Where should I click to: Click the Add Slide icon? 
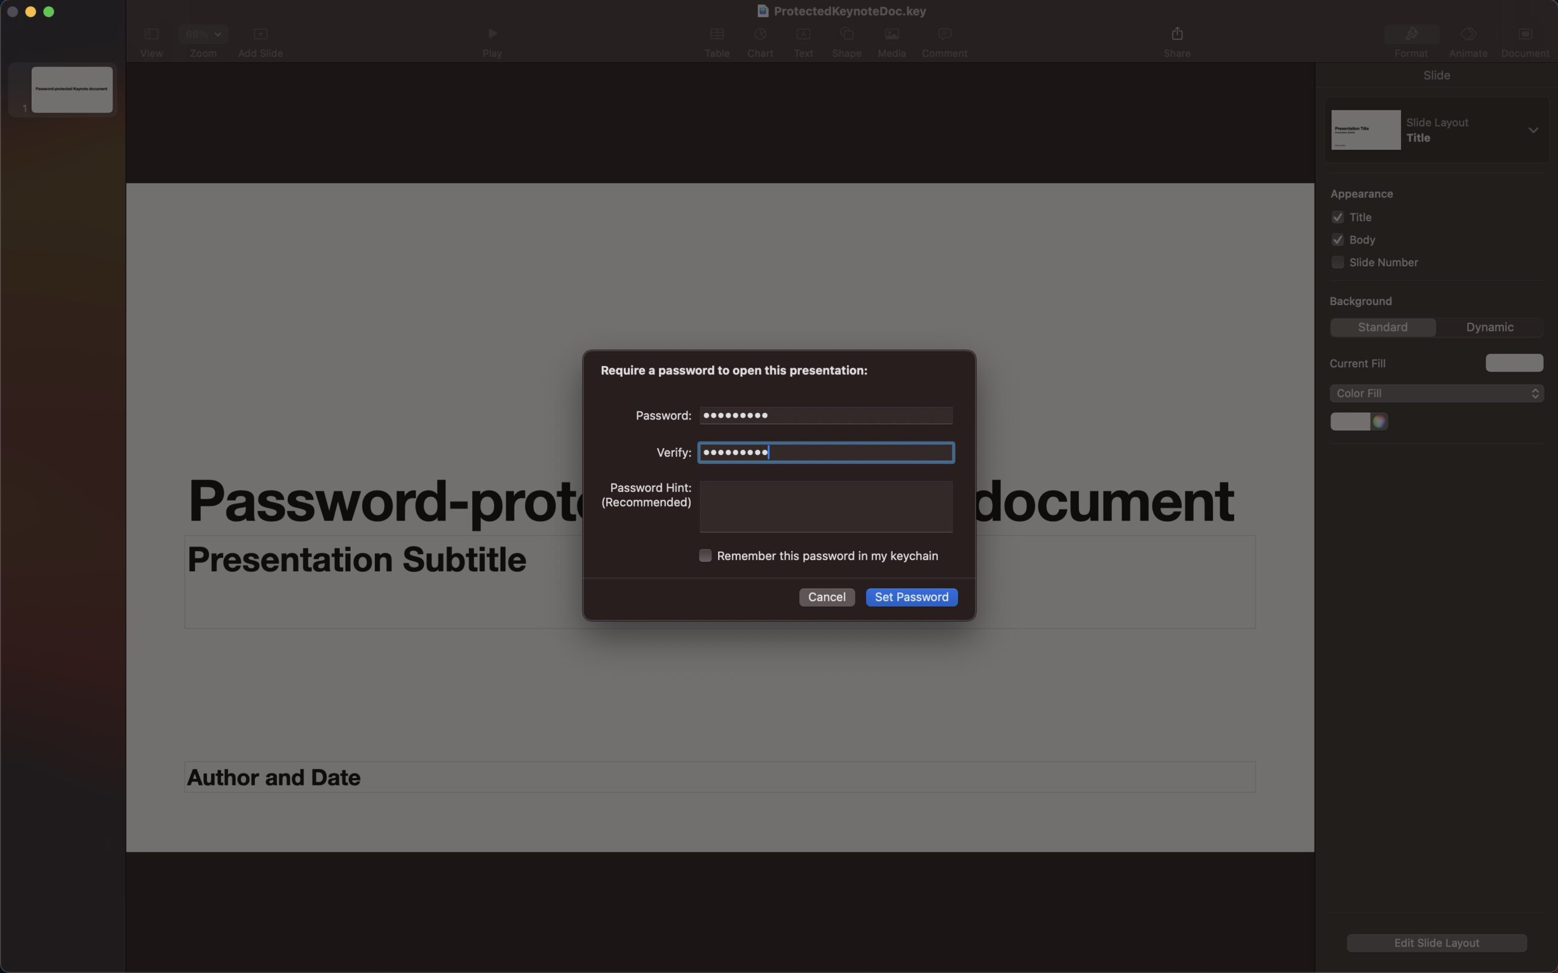pos(260,33)
